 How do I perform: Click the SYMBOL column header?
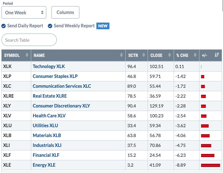pos(16,55)
